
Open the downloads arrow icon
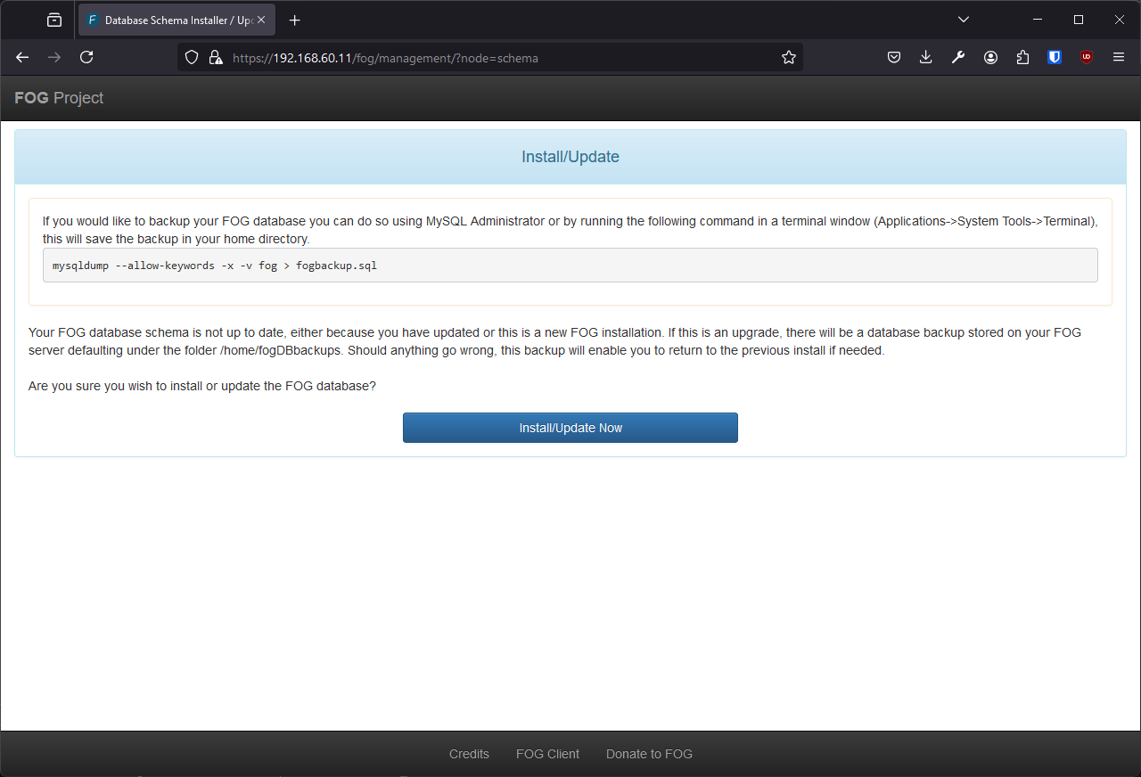[926, 57]
